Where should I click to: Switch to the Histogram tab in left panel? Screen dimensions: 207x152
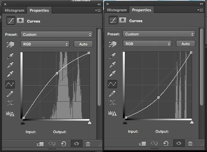(14, 10)
